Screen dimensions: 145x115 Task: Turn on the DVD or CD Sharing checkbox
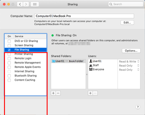9,41
